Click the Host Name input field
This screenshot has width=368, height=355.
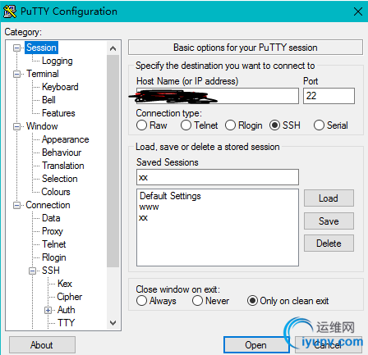point(218,96)
